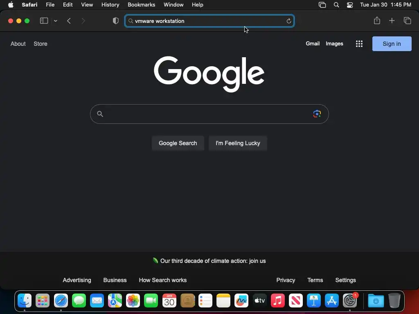Open the View menu

[x=87, y=4]
